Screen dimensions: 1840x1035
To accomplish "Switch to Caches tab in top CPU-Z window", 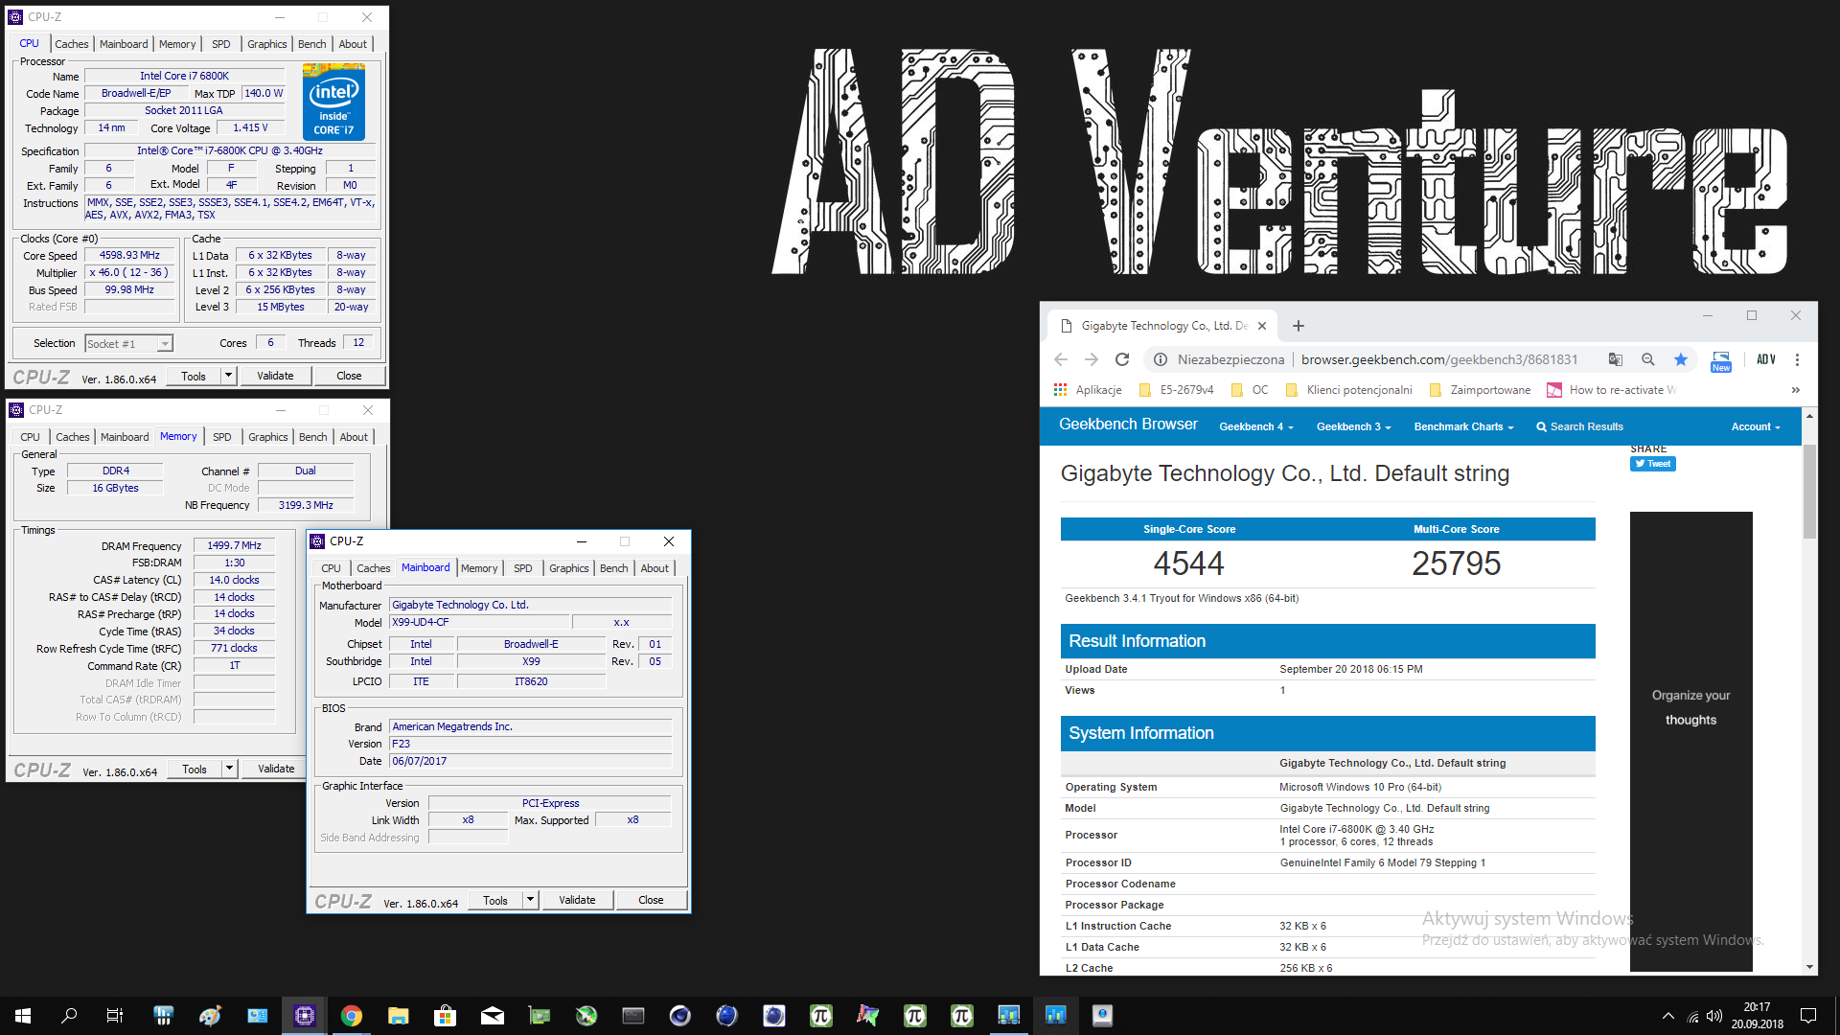I will tap(72, 44).
